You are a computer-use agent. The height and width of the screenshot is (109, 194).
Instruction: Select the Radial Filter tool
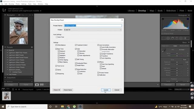pos(181,38)
